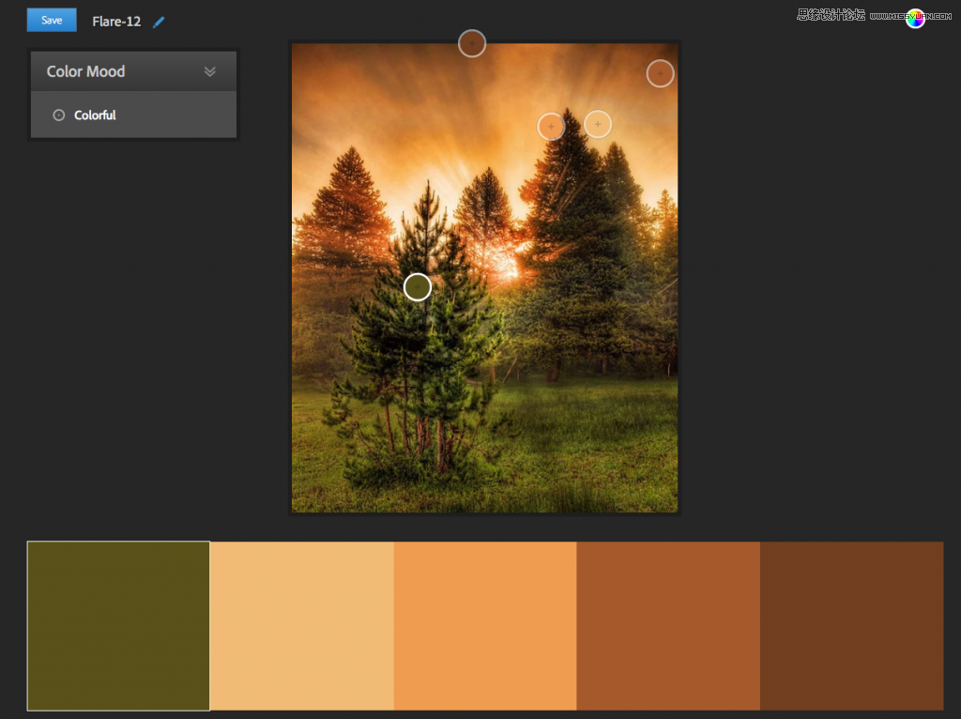Click the bright sun glow between the trees
961x719 pixels.
pos(508,269)
